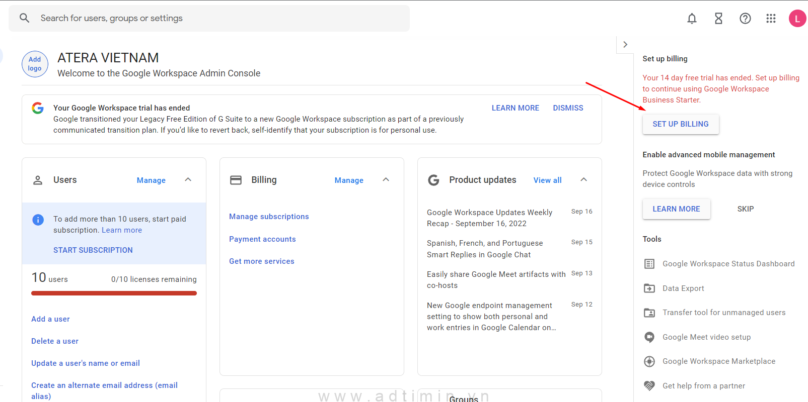Click Status Dashboard list icon

649,264
